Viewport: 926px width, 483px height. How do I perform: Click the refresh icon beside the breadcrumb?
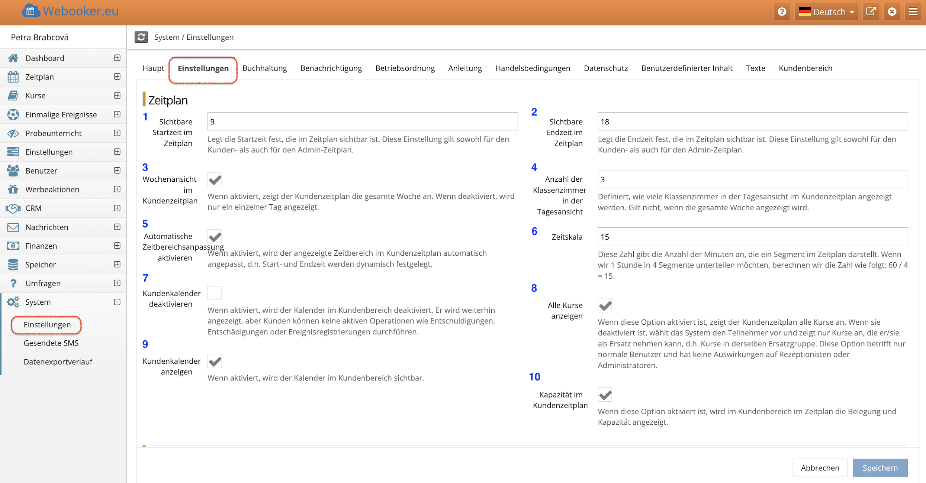point(141,37)
